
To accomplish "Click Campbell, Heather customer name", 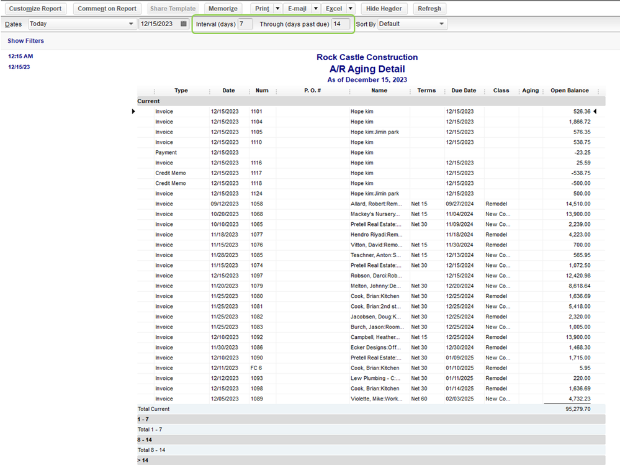I will tap(375, 338).
